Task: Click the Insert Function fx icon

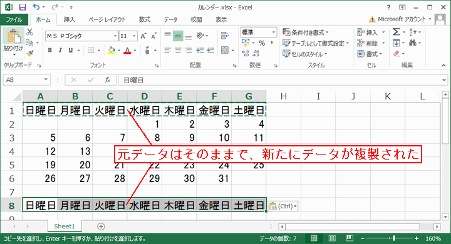Action: (x=108, y=80)
